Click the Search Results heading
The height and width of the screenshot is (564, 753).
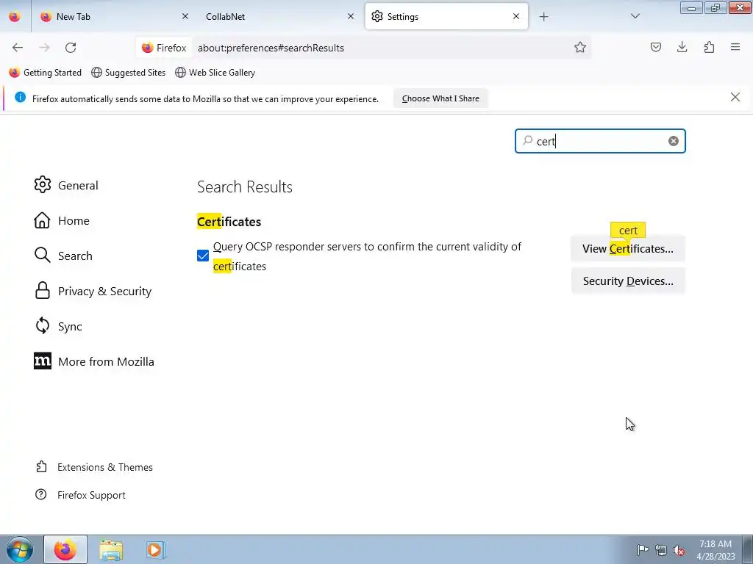point(245,187)
